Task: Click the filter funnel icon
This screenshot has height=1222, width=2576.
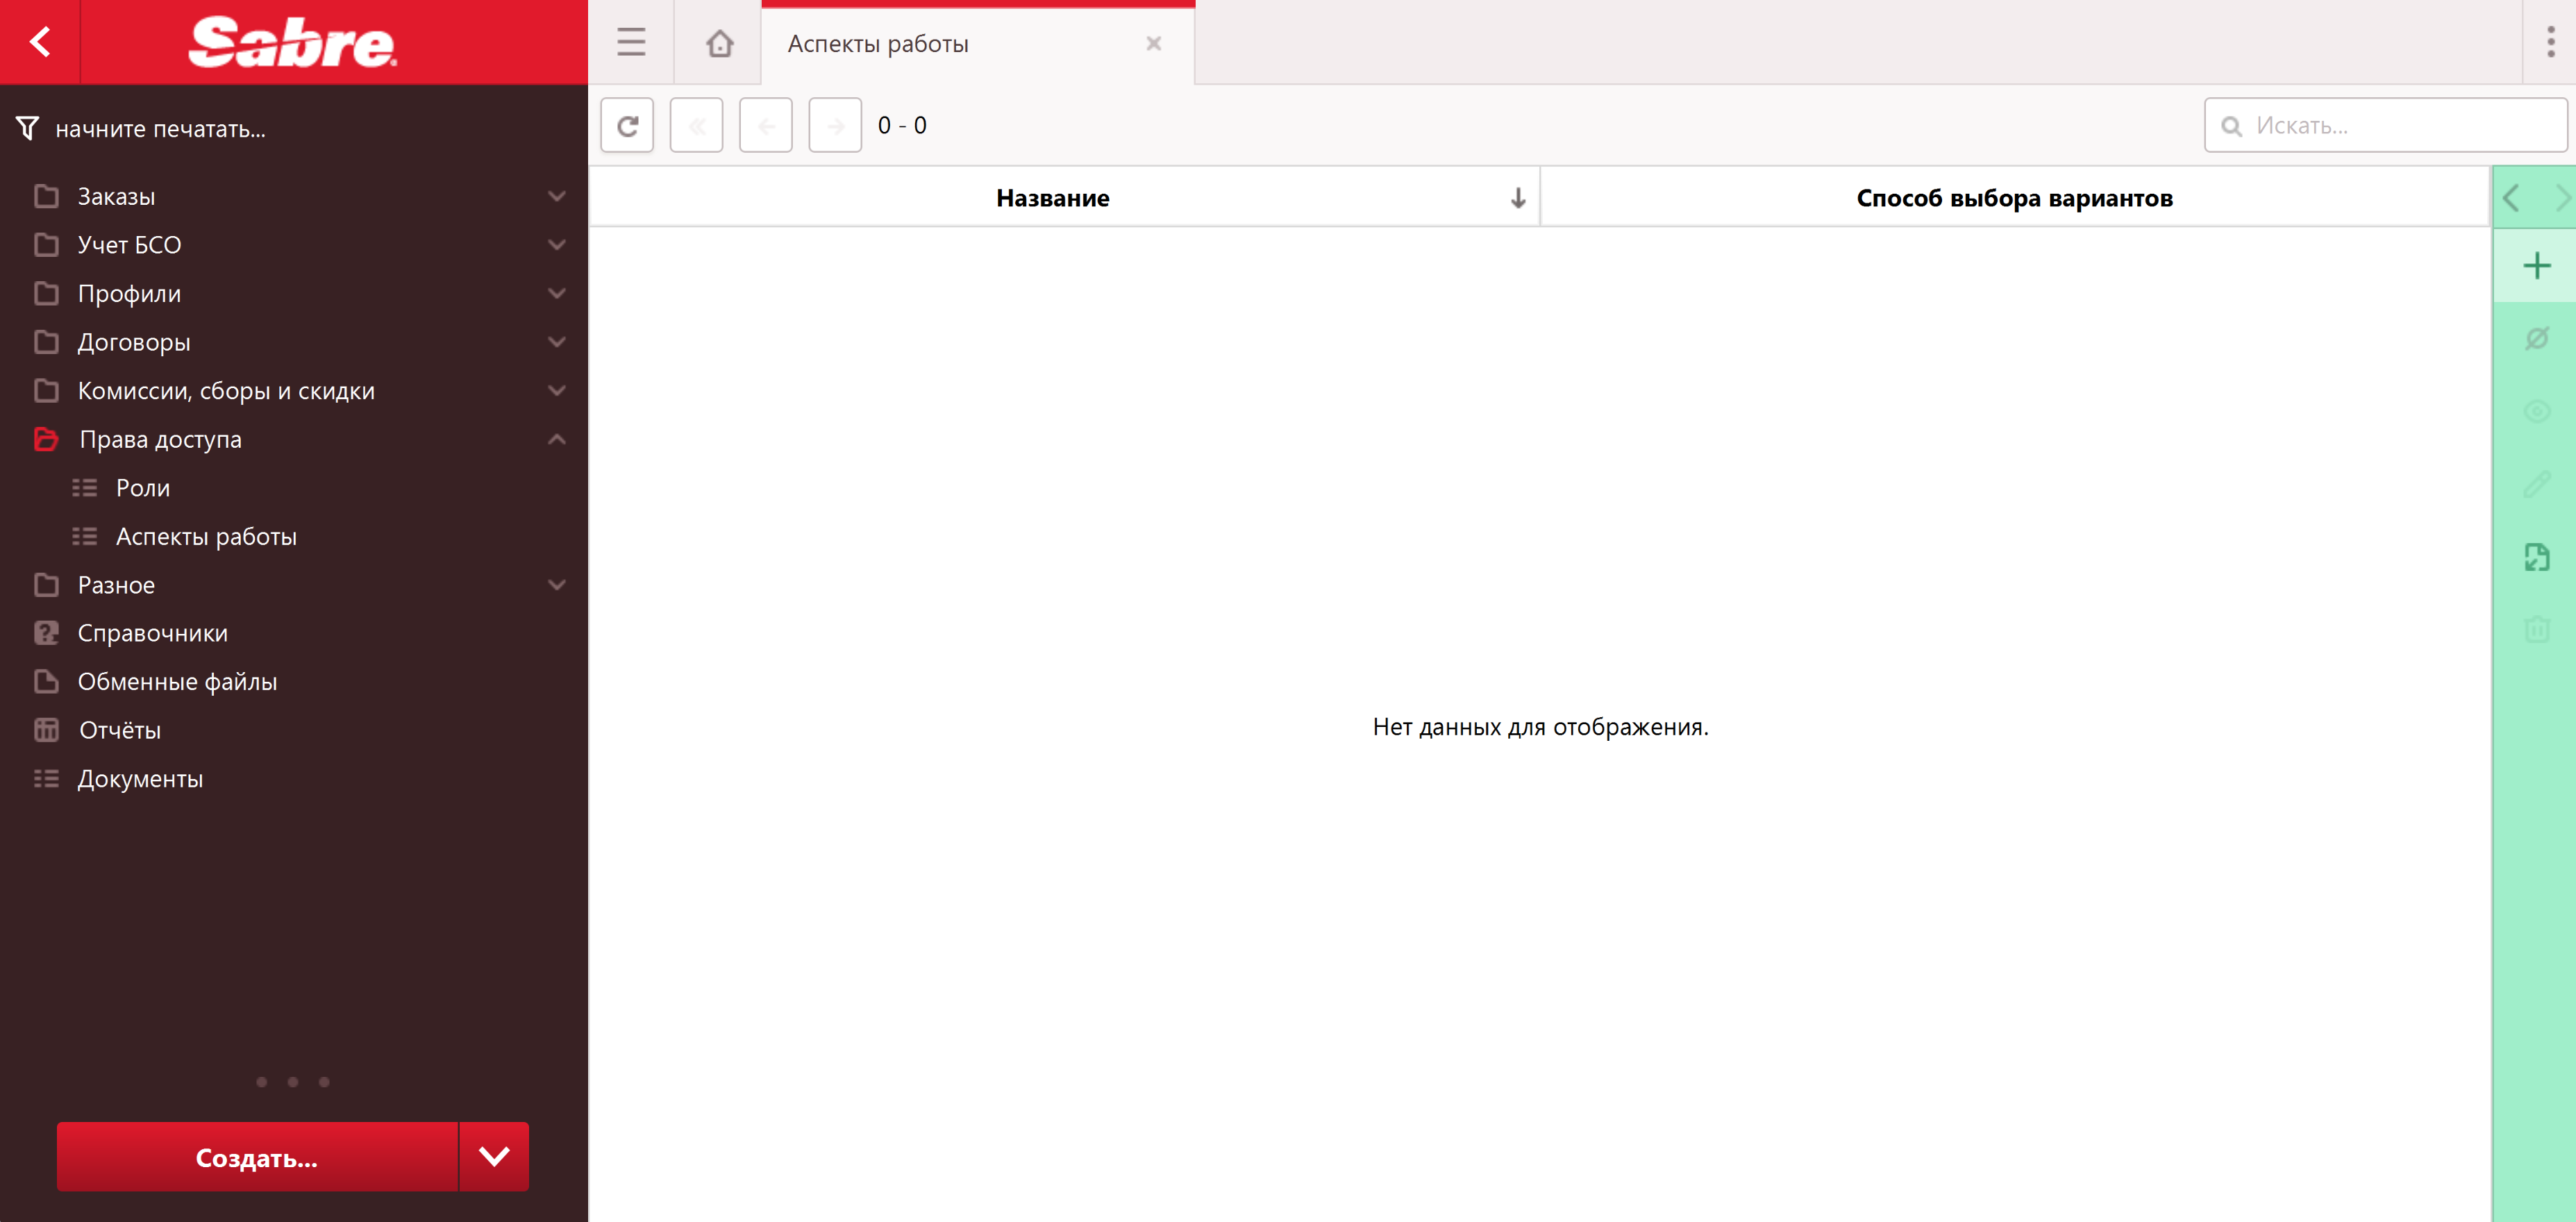Action: point(27,129)
